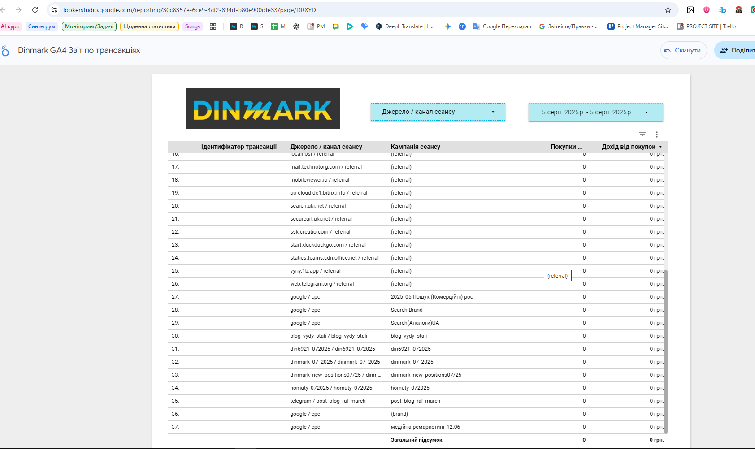Open the Google Перекладач bookmark
The height and width of the screenshot is (449, 755).
[502, 26]
